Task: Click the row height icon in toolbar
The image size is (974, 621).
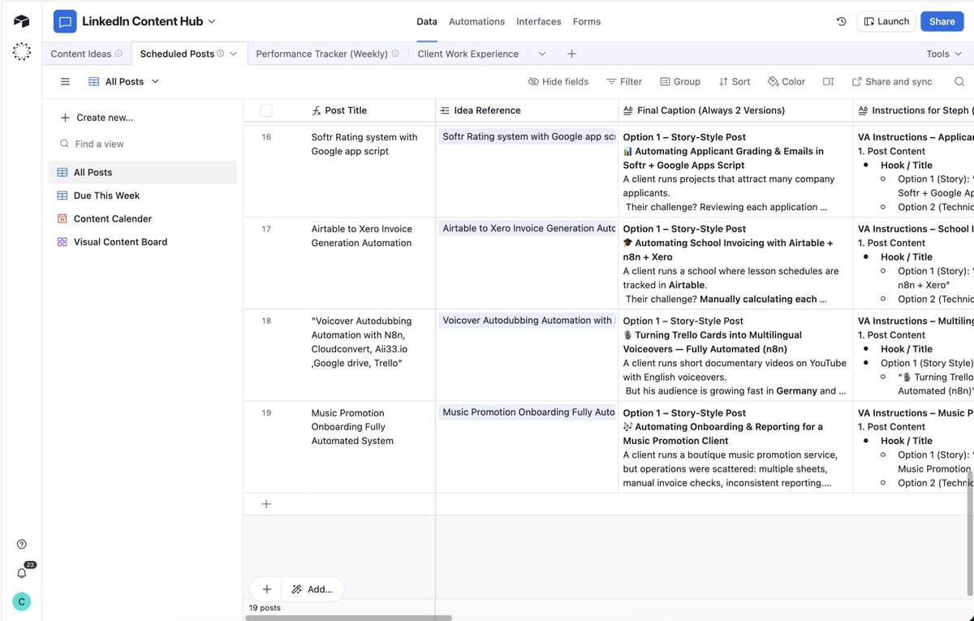Action: (x=828, y=81)
